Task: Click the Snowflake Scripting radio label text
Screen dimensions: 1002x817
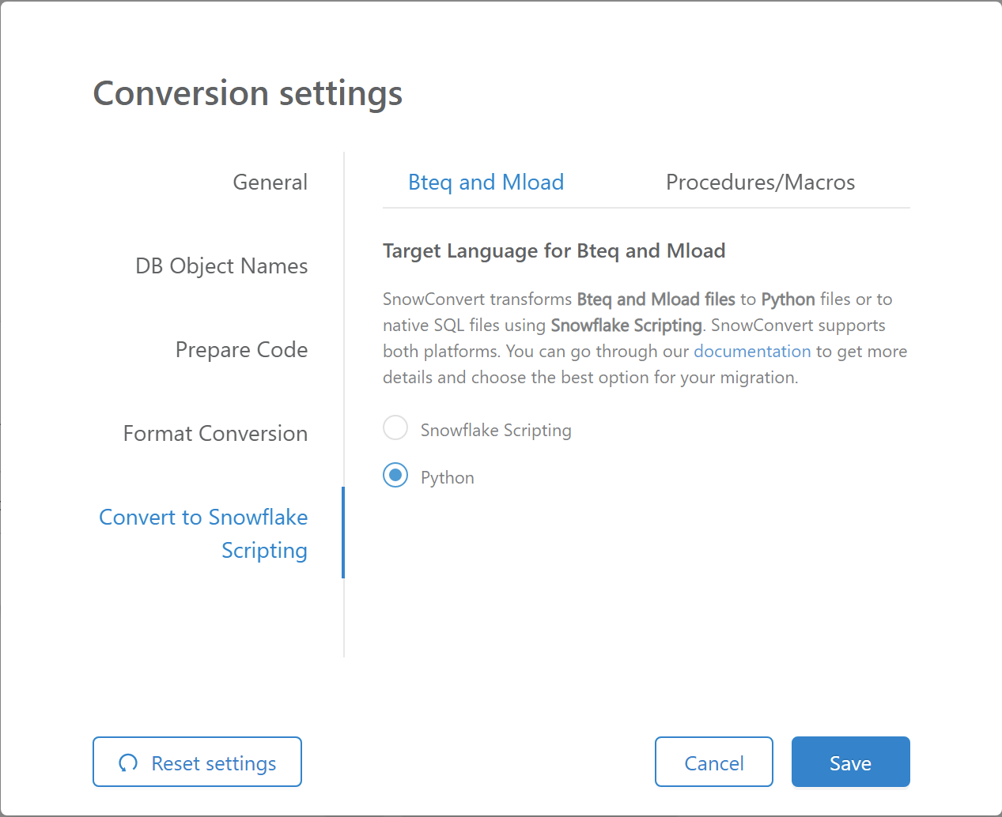Action: 496,431
